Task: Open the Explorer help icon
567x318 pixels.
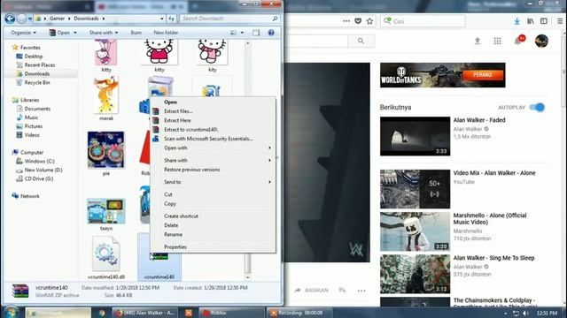Action: 271,33
